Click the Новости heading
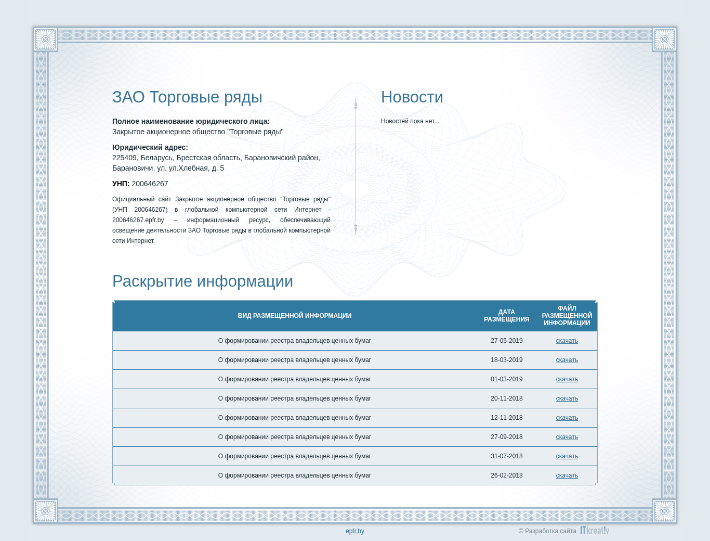Screen dimensions: 710x541 [412, 97]
